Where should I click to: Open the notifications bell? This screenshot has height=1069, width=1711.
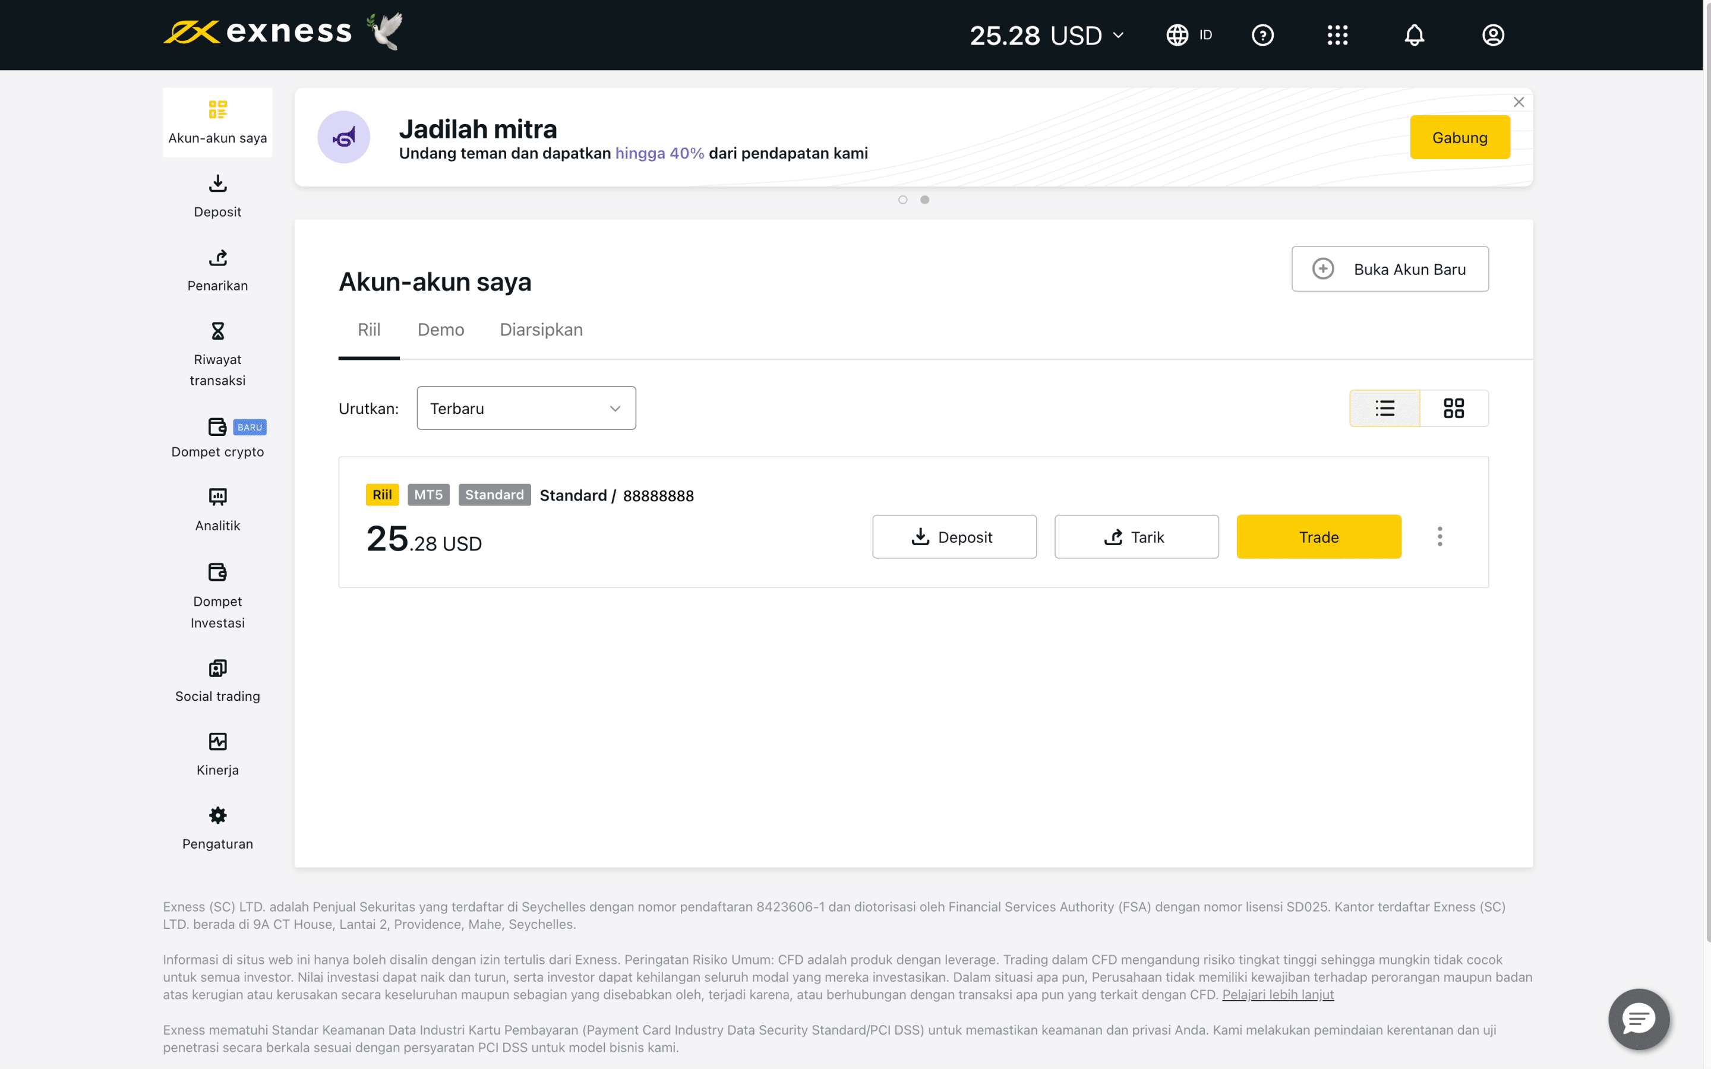pos(1414,34)
